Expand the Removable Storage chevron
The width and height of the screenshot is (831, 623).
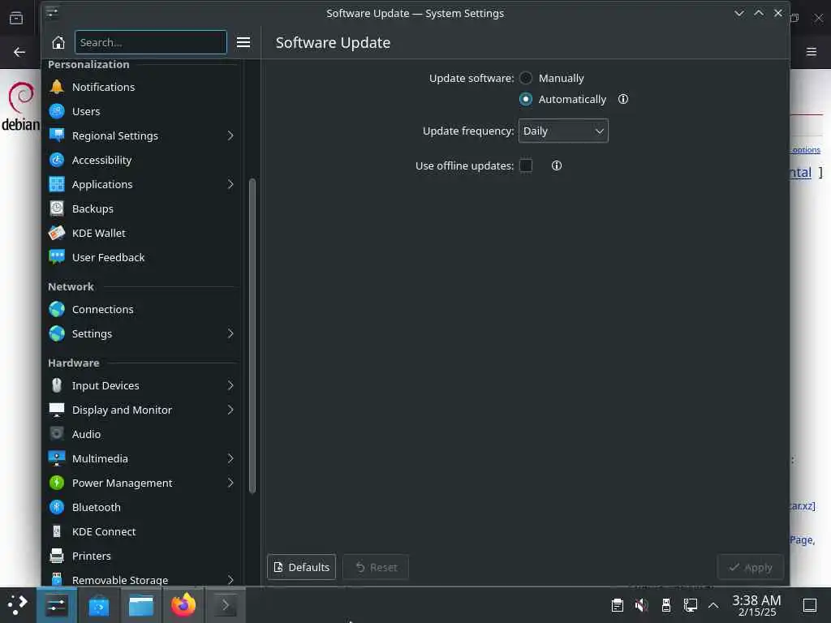(x=230, y=580)
